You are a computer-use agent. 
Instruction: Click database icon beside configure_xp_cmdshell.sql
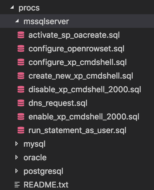(x=21, y=62)
